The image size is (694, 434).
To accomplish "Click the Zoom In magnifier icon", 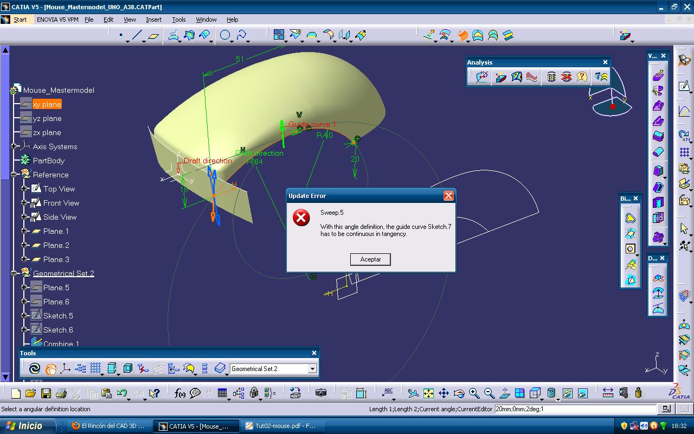I will pyautogui.click(x=474, y=393).
